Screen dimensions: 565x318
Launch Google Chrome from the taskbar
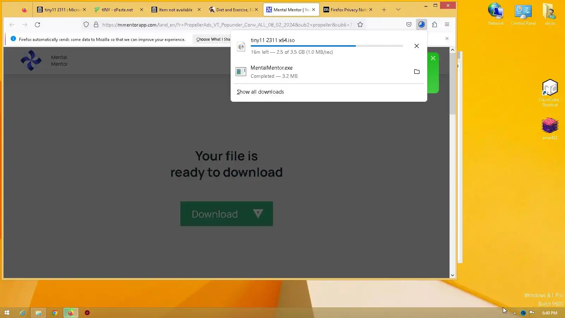[x=55, y=313]
